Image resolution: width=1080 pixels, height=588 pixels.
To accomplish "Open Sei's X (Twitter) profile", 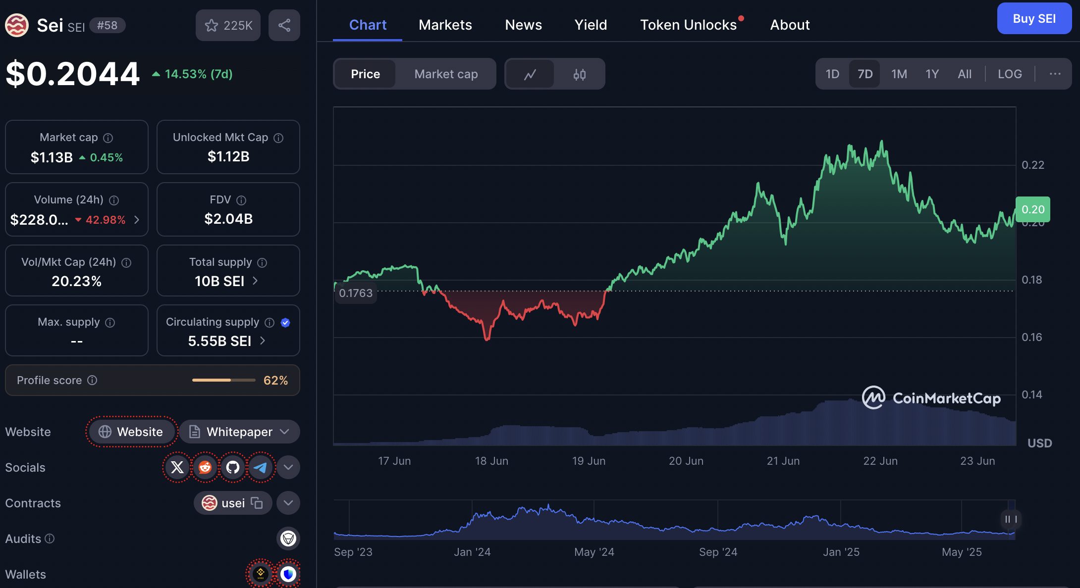I will tap(177, 467).
